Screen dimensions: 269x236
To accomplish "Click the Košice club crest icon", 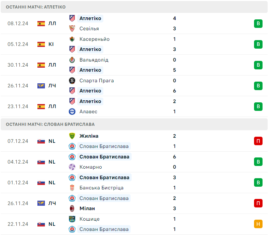I will (72, 219).
